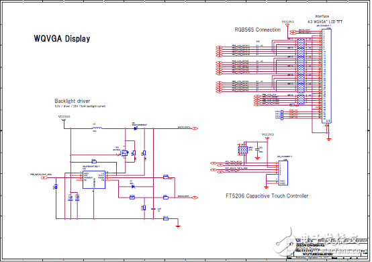Image resolution: width=372 pixels, height=262 pixels.
Task: Click the ground symbol below backlight circuit
Action: coord(178,226)
